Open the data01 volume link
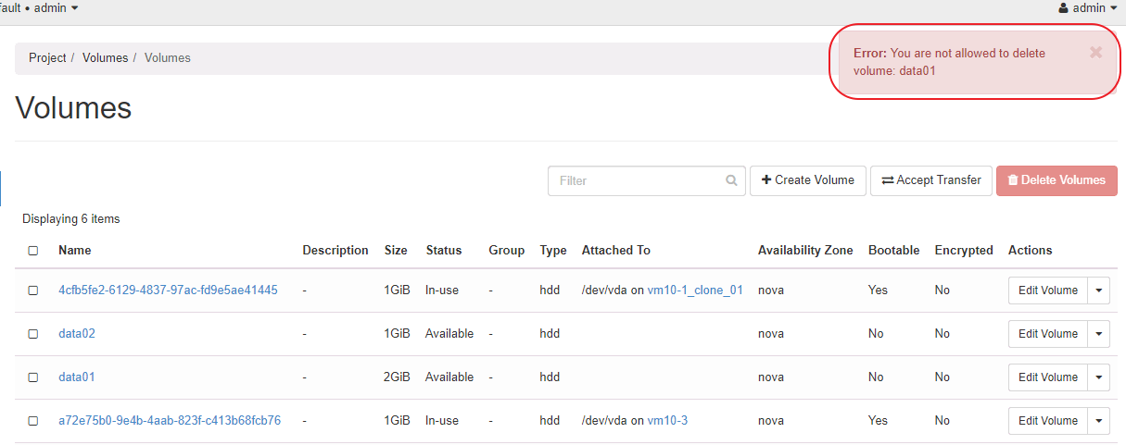 tap(77, 377)
